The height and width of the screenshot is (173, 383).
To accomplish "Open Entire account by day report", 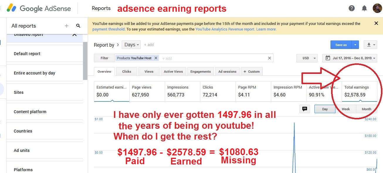I will pyautogui.click(x=45, y=73).
